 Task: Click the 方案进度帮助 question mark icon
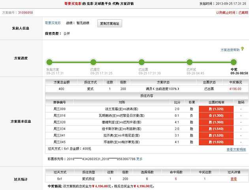tap(242, 49)
